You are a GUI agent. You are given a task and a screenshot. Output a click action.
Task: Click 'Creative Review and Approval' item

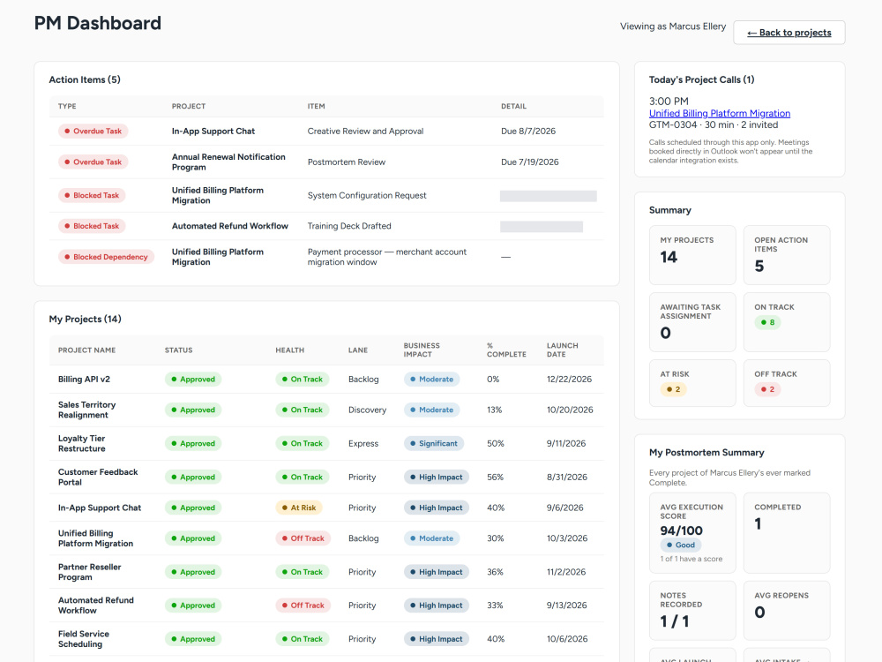pyautogui.click(x=366, y=132)
